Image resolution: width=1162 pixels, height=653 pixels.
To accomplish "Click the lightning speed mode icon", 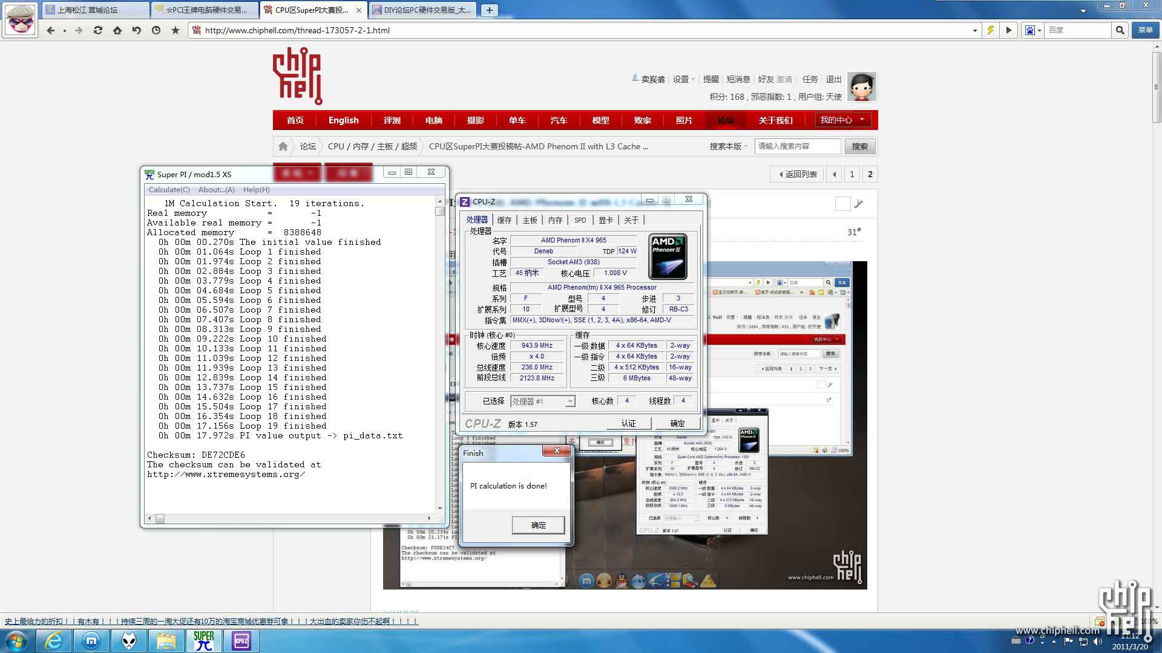I will pos(991,30).
